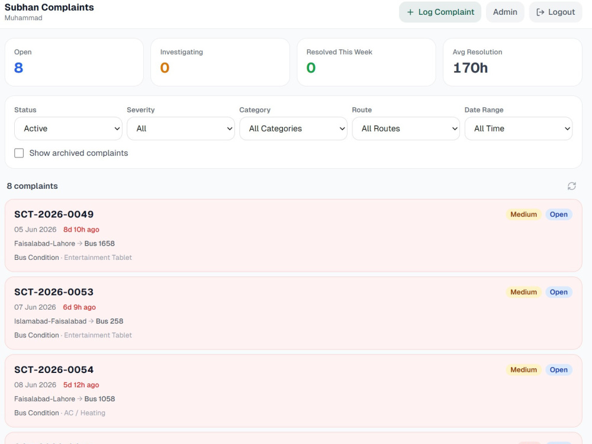
Task: Click 'Bus 1058' route text
Action: 99,399
